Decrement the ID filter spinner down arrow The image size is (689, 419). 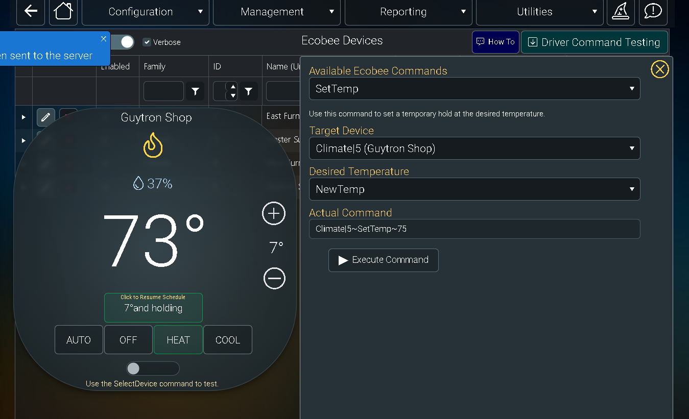[233, 95]
